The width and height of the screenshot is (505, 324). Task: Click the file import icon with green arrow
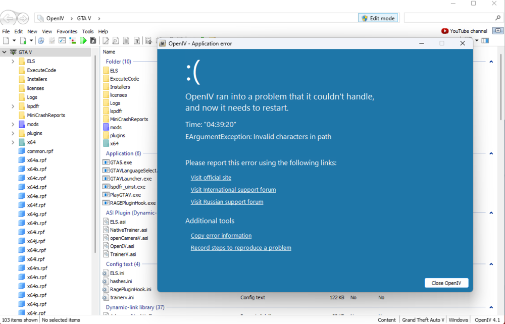[x=23, y=40]
